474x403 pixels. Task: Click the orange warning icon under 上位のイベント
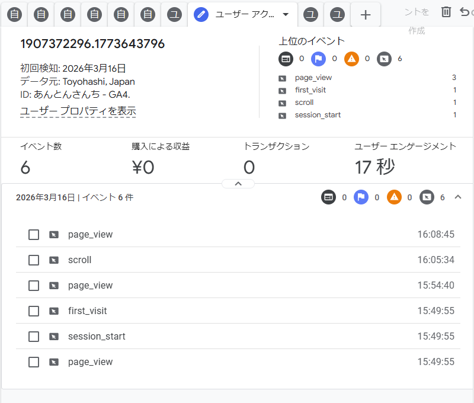[351, 59]
